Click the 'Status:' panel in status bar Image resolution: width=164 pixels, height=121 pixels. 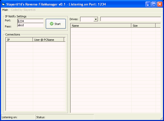coord(64,117)
